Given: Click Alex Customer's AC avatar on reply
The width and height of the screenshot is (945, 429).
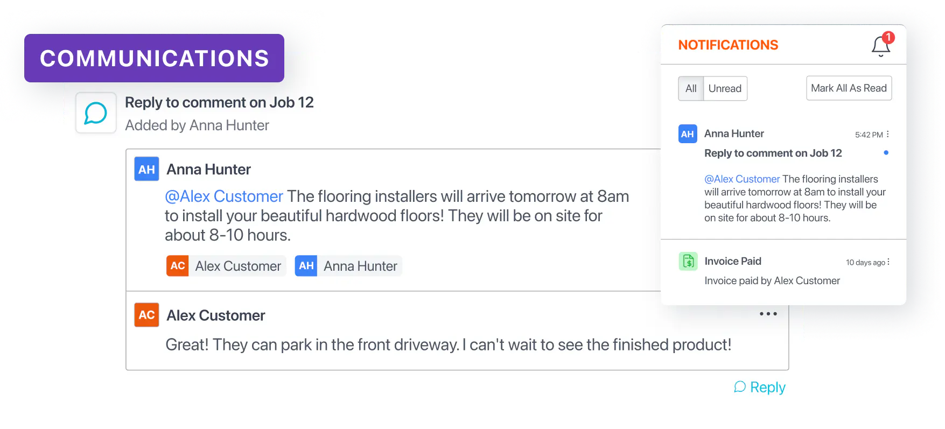Looking at the screenshot, I should tap(146, 315).
